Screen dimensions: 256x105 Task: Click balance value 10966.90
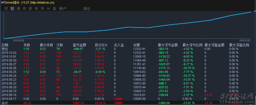point(139,76)
